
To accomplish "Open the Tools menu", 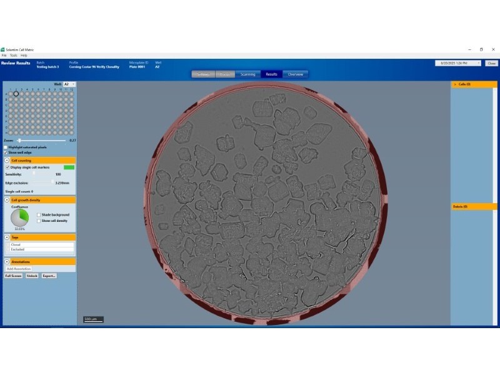I will pos(12,55).
